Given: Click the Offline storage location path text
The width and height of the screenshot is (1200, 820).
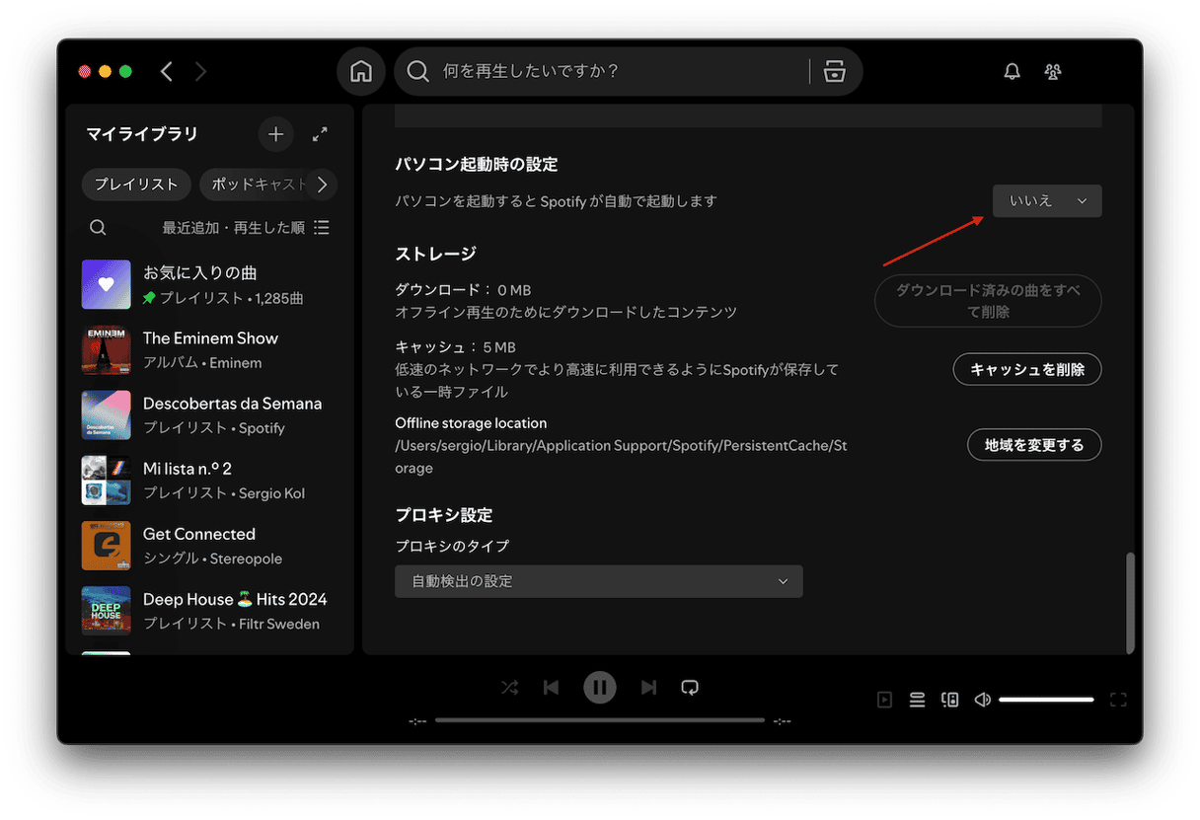Looking at the screenshot, I should point(621,456).
